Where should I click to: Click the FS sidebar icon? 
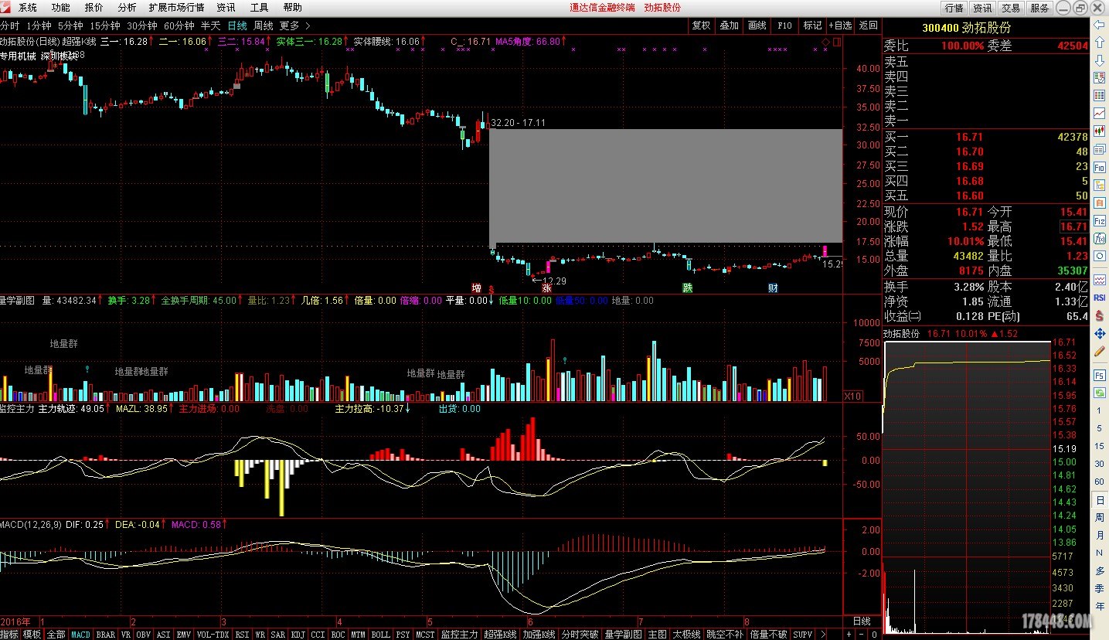coord(1099,375)
